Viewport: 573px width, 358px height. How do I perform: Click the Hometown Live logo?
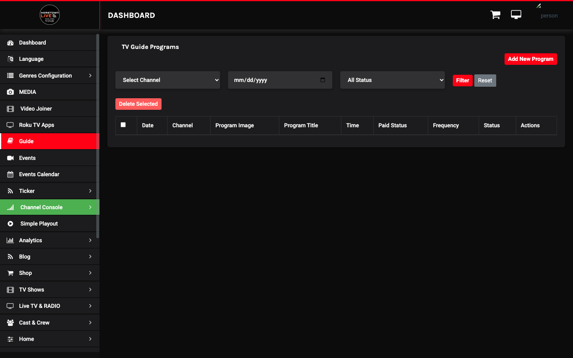coord(50,15)
